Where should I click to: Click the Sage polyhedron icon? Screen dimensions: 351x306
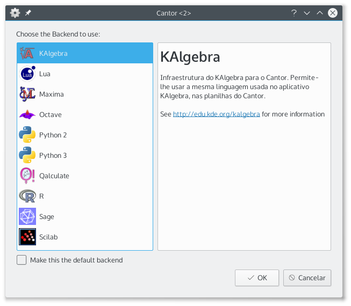point(27,216)
